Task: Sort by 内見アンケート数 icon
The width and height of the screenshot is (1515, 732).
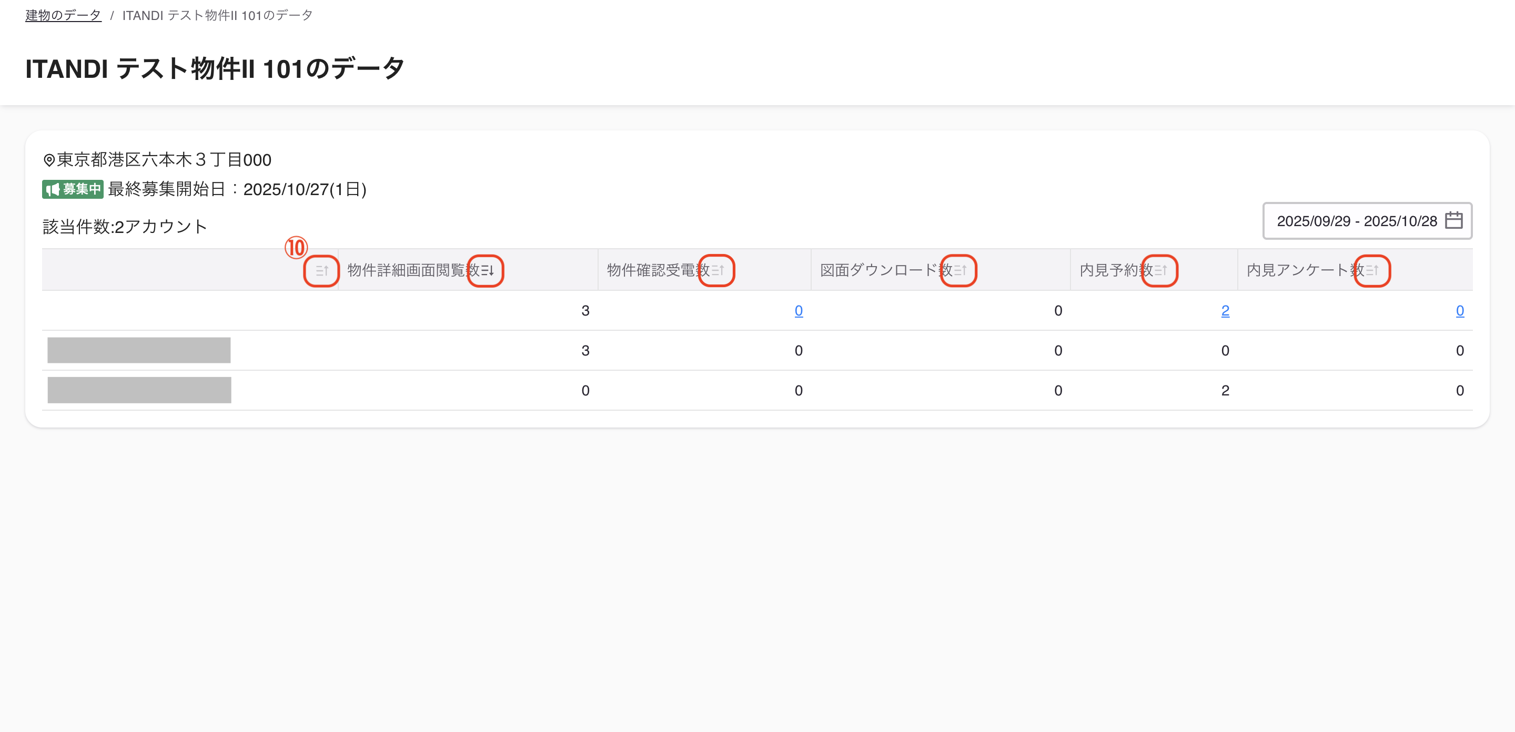Action: (x=1372, y=270)
